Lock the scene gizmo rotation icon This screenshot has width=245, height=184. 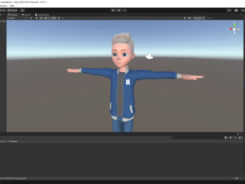click(x=240, y=23)
